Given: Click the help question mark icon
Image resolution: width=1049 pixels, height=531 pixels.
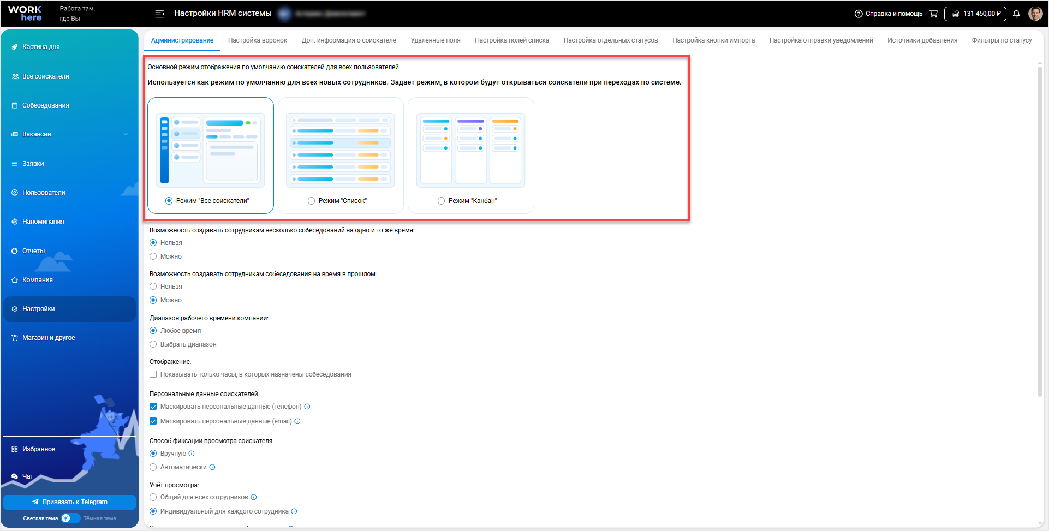Looking at the screenshot, I should point(859,14).
